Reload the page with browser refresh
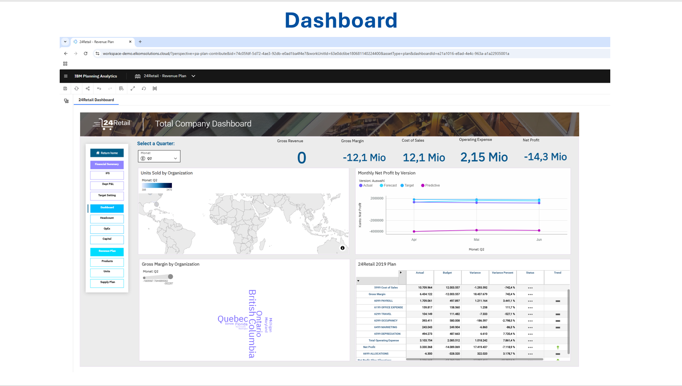The image size is (682, 386). [86, 53]
